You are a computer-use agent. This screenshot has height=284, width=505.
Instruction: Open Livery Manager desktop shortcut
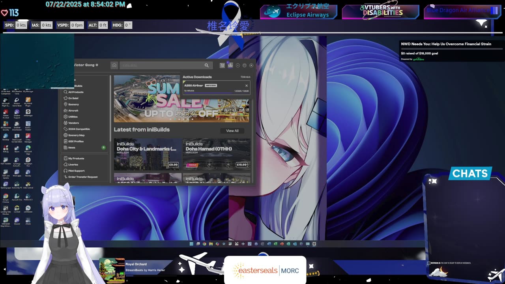[28, 138]
